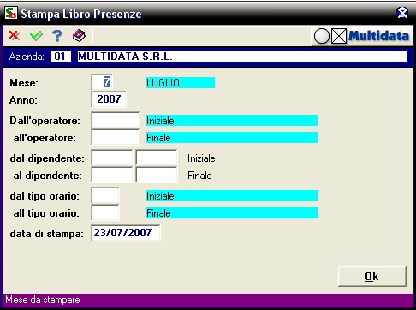Click the all'operatore input field
Image resolution: width=416 pixels, height=310 pixels.
(116, 137)
